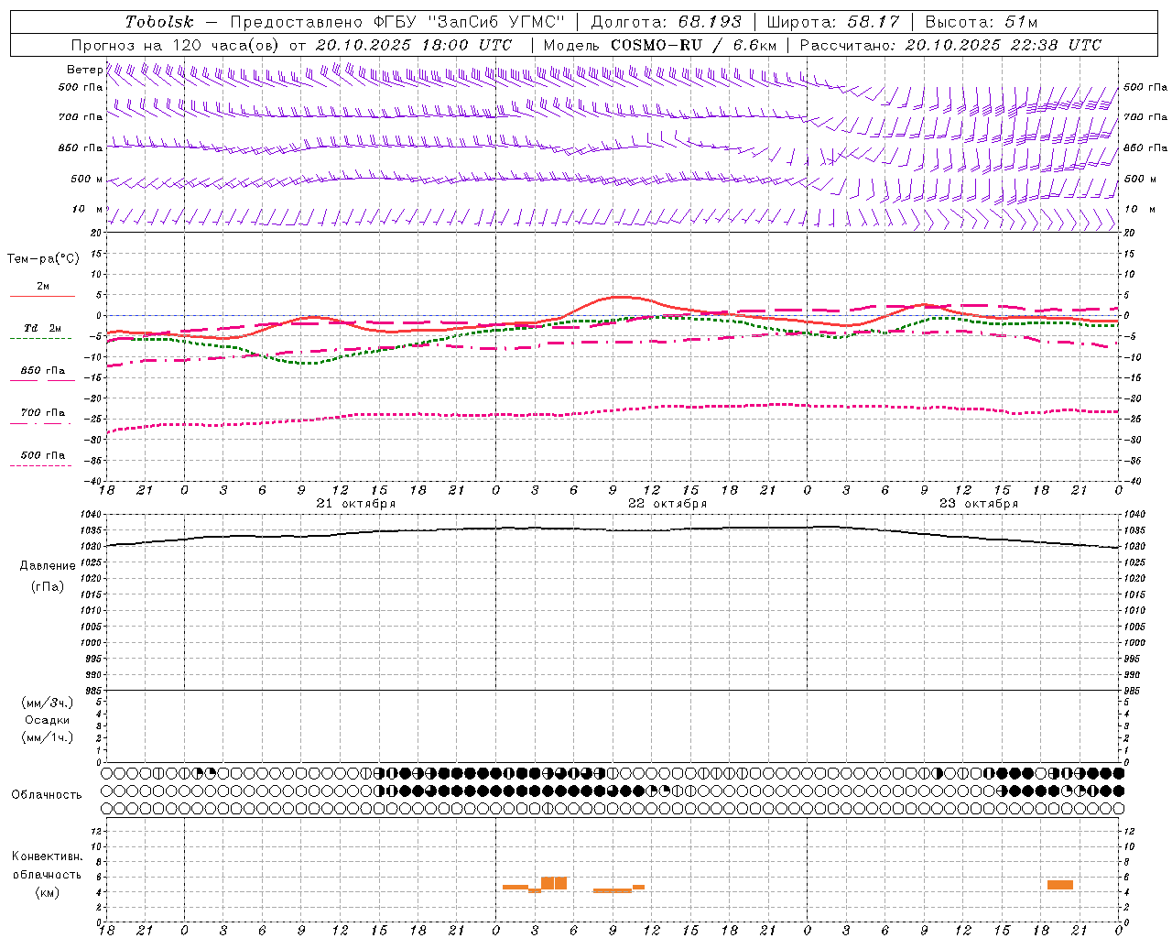The height and width of the screenshot is (938, 1172).
Task: Click the (гПа) pressure unit label
Action: (x=48, y=587)
